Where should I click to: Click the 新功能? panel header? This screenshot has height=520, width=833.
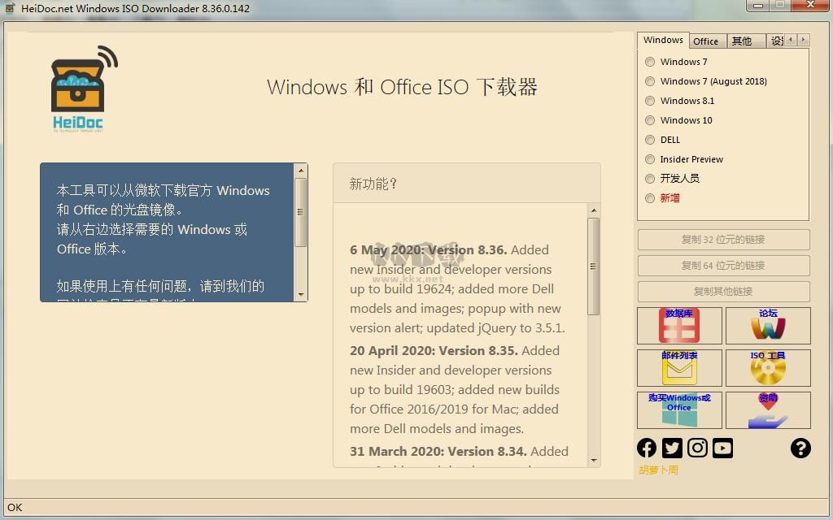[466, 184]
